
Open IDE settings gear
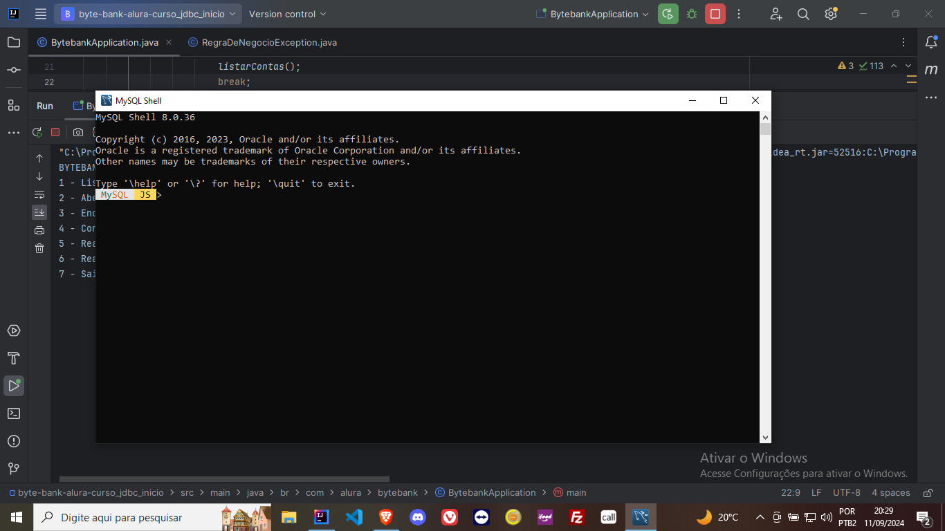(831, 14)
